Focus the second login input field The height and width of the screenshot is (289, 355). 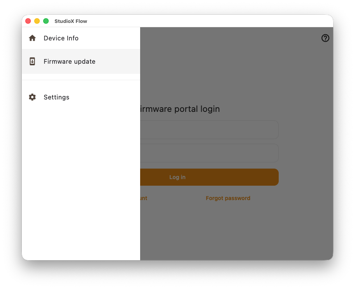pyautogui.click(x=209, y=153)
